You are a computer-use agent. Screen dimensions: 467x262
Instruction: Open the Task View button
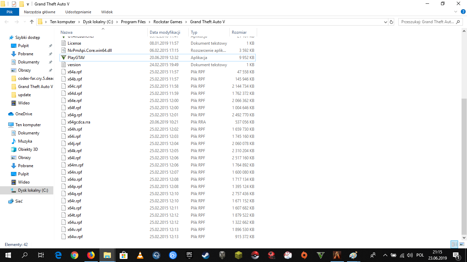41,255
